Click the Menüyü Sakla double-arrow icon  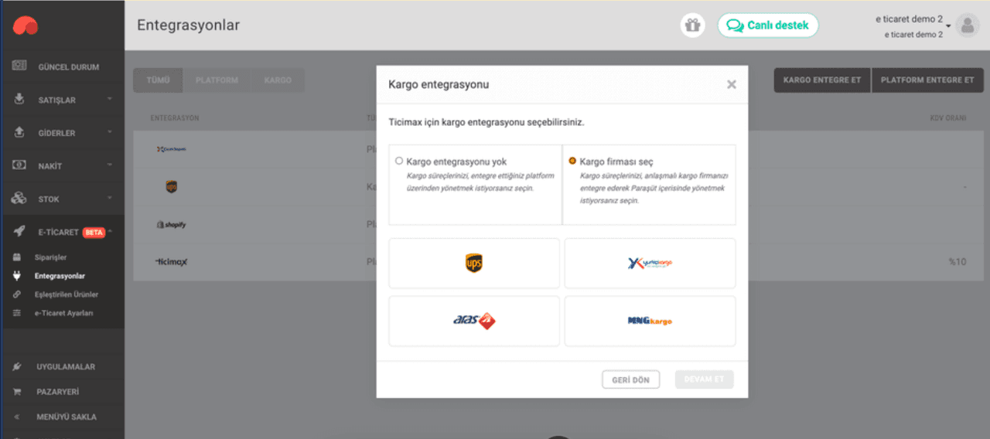tap(17, 417)
